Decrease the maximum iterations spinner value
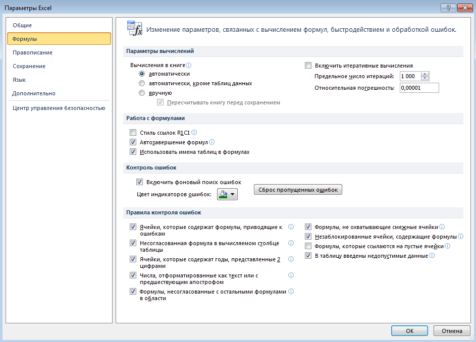476x342 pixels. [x=425, y=78]
